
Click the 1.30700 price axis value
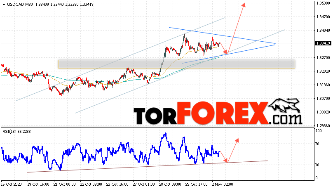[x=323, y=99]
